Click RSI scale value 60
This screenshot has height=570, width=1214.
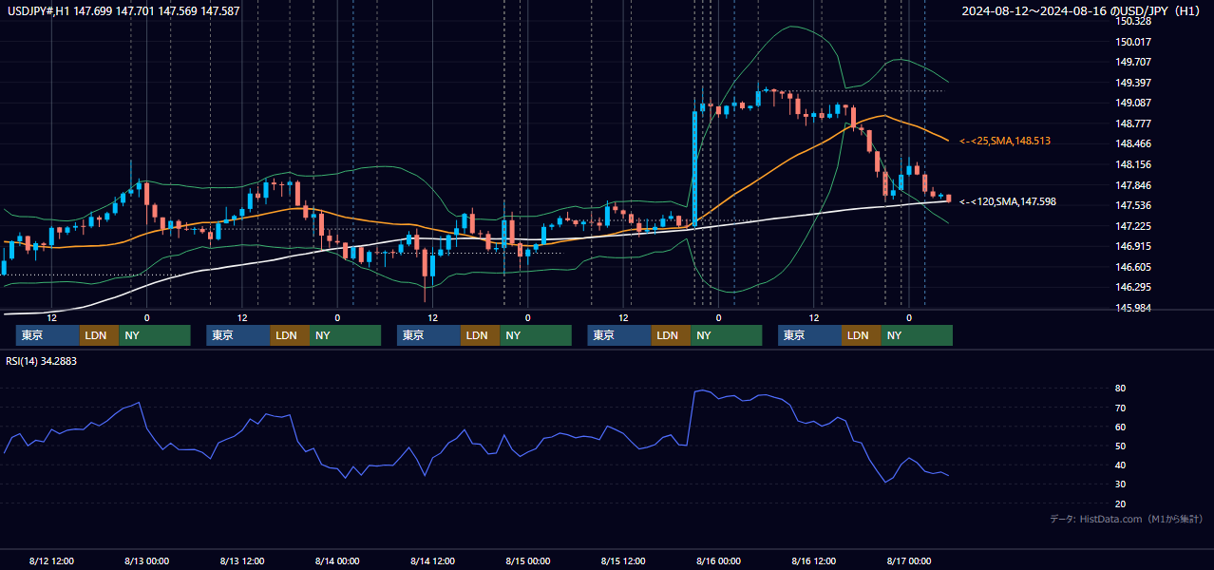tap(1121, 427)
